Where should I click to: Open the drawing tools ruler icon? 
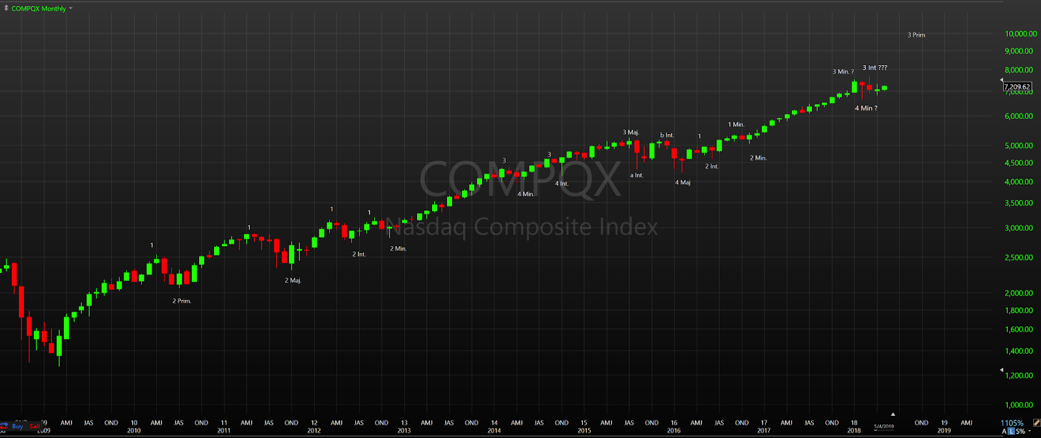pyautogui.click(x=1036, y=422)
